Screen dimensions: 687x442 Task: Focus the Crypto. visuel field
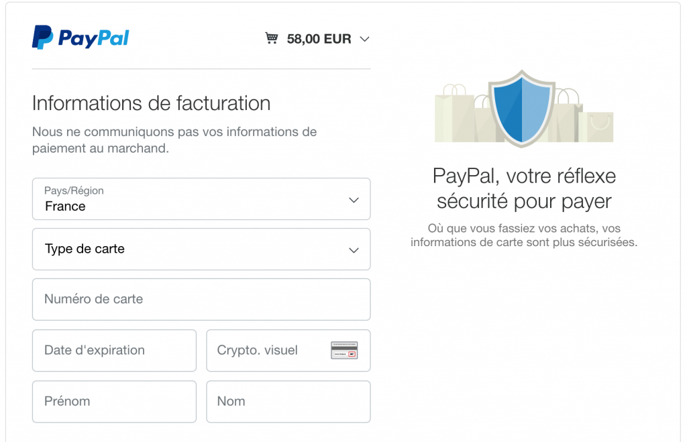268,350
